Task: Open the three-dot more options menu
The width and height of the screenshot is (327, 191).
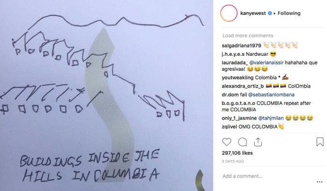Action: pos(320,182)
